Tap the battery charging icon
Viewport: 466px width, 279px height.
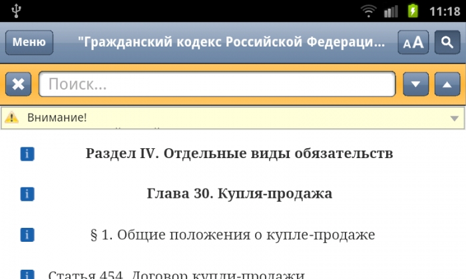413,11
